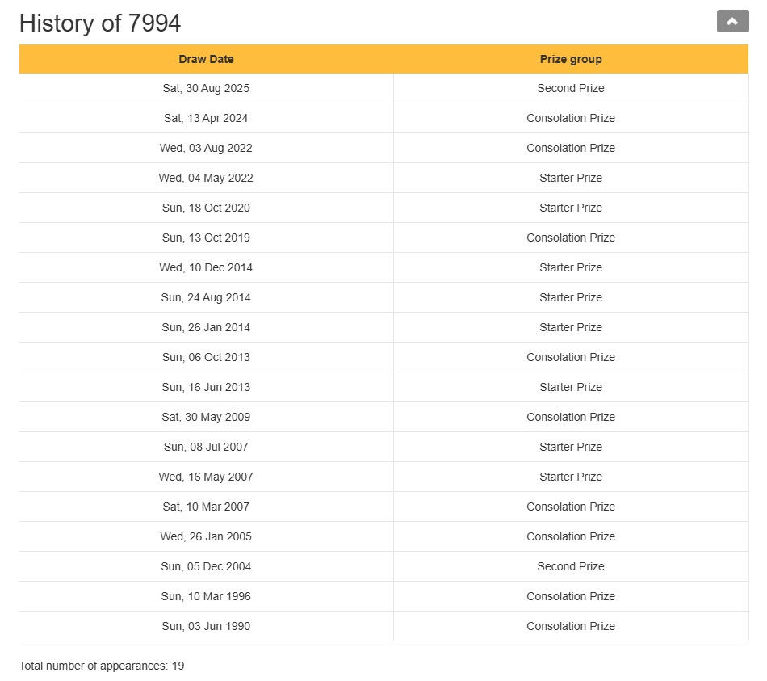
Task: Click Starter Prize for 08 Jul 2007
Action: [570, 447]
